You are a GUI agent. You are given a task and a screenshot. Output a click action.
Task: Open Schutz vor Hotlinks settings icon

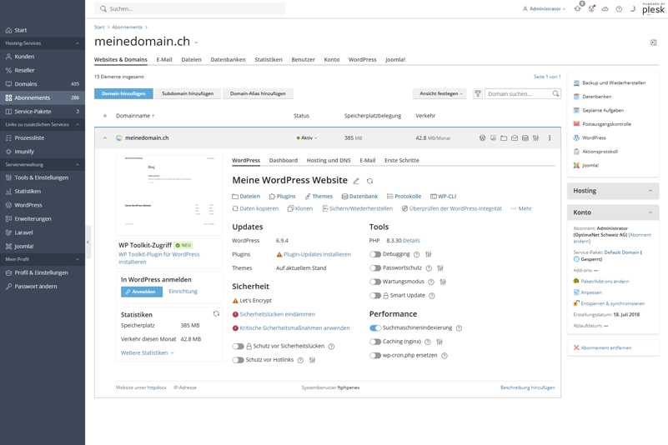pyautogui.click(x=312, y=360)
